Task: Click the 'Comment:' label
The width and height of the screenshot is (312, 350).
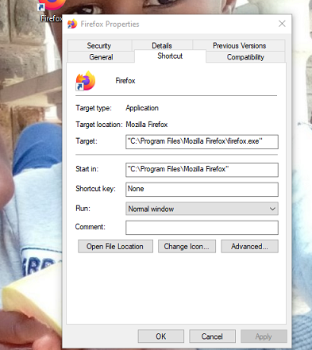Action: coord(91,227)
